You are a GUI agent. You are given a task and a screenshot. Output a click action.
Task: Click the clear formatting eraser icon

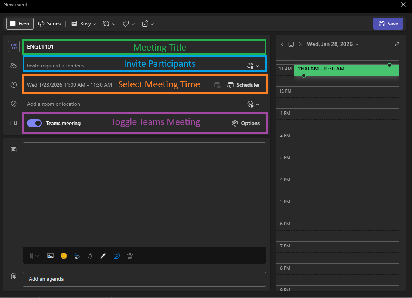(x=77, y=256)
